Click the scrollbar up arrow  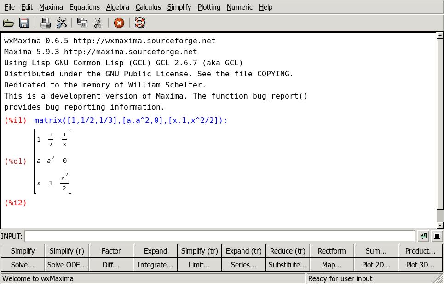click(440, 36)
